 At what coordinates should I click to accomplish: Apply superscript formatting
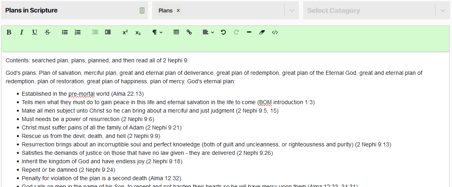[x=125, y=32]
